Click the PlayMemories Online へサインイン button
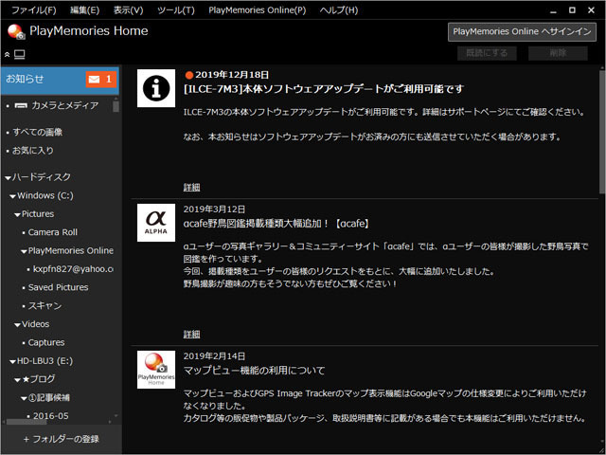 (522, 31)
